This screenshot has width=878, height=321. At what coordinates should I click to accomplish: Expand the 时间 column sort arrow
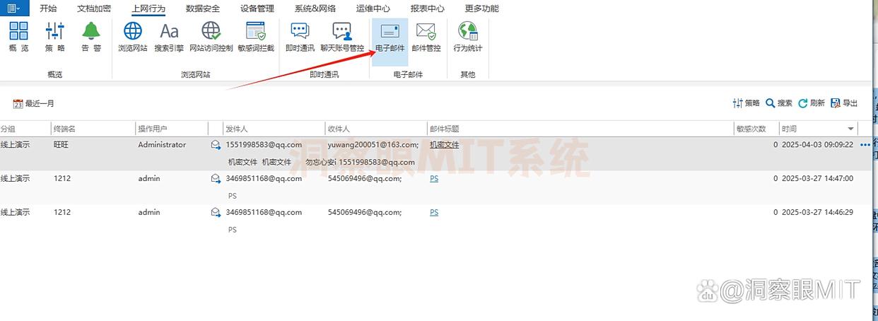pyautogui.click(x=850, y=129)
